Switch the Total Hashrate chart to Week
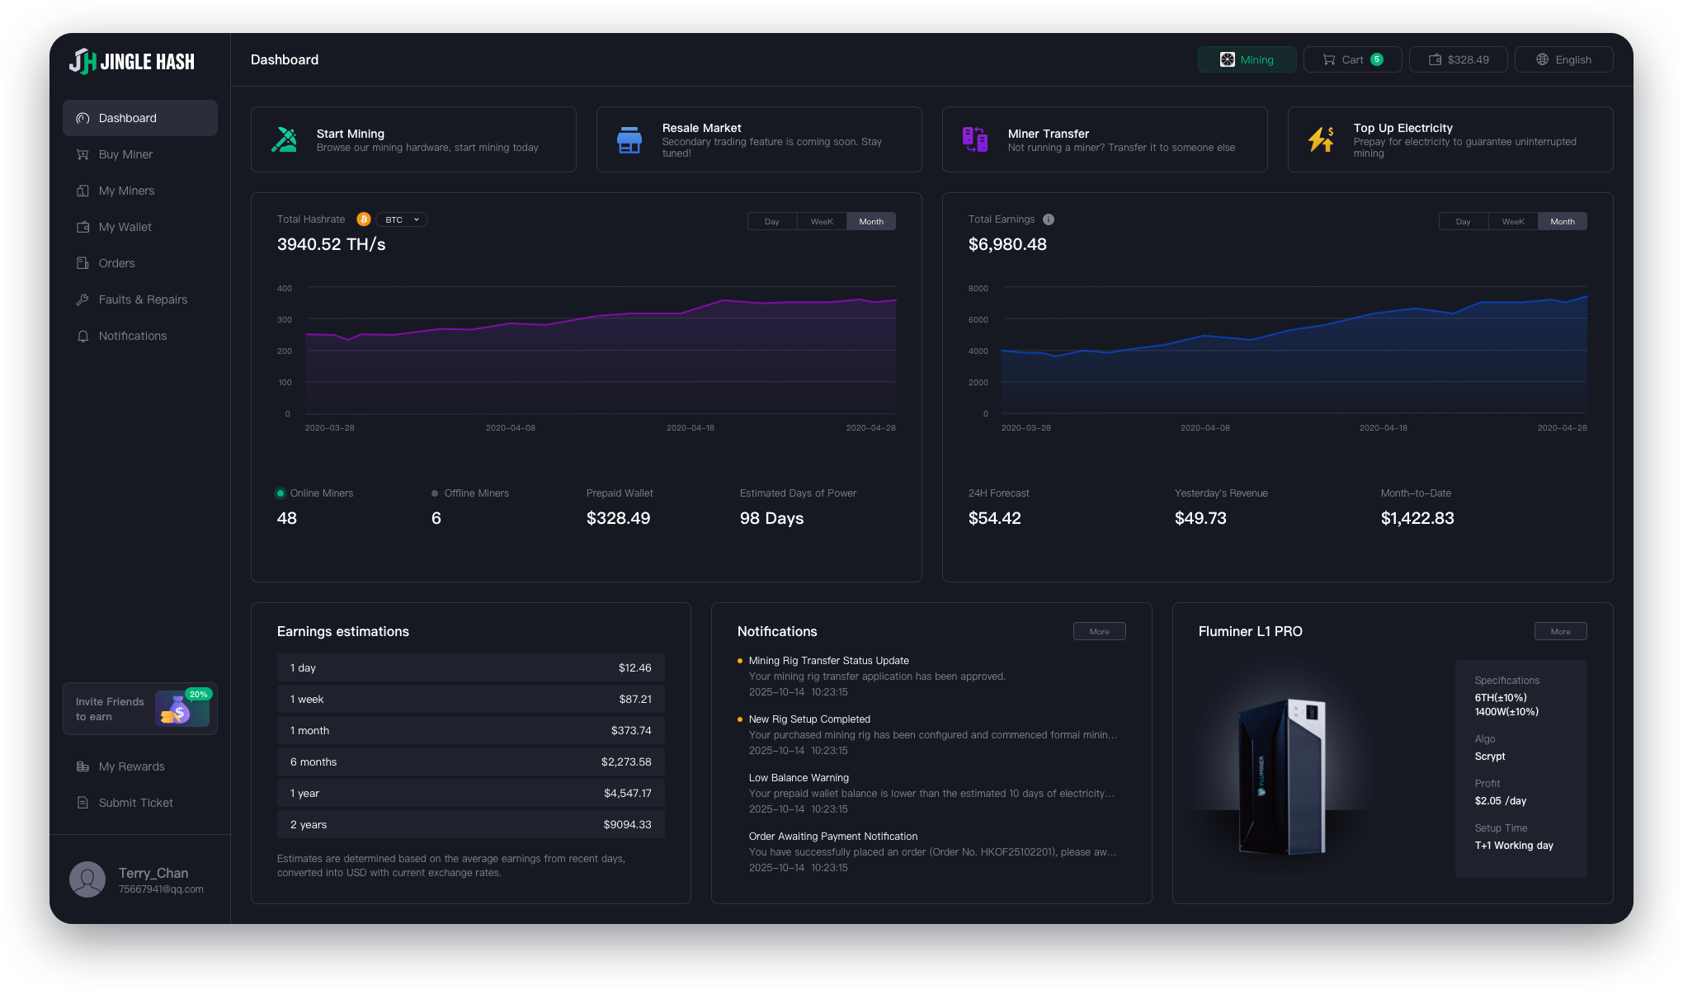 pos(822,221)
